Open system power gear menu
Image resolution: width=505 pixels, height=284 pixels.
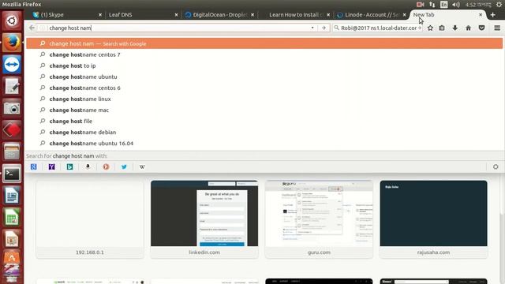pyautogui.click(x=499, y=5)
